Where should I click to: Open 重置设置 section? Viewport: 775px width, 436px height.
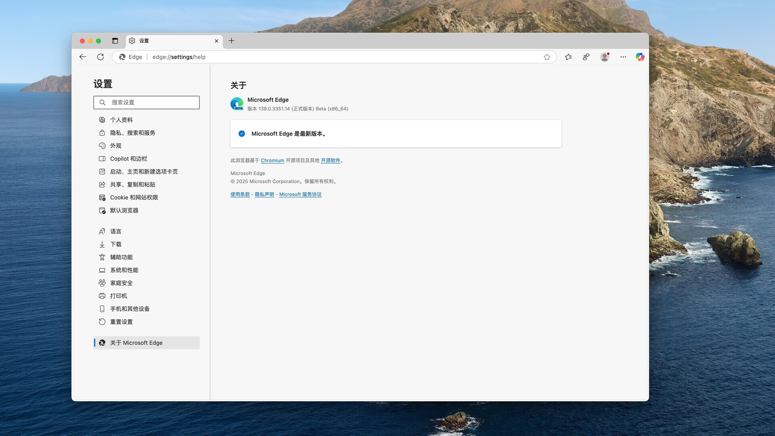tap(147, 322)
